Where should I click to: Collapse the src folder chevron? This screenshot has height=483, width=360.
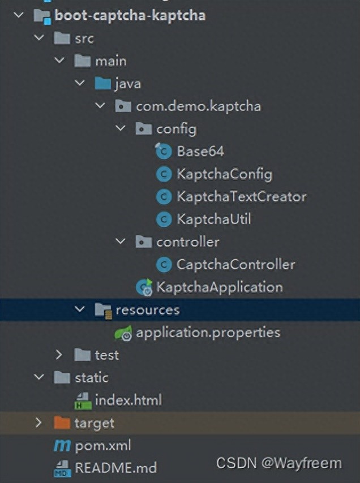[39, 37]
